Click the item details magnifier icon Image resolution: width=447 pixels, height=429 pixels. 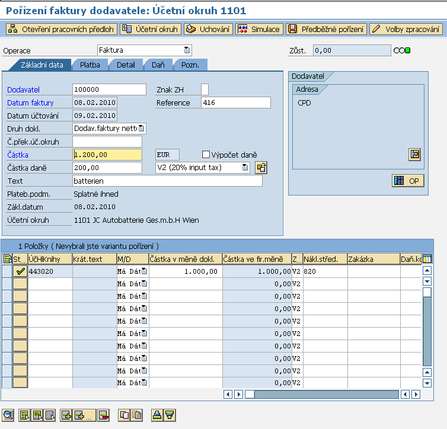point(8,415)
